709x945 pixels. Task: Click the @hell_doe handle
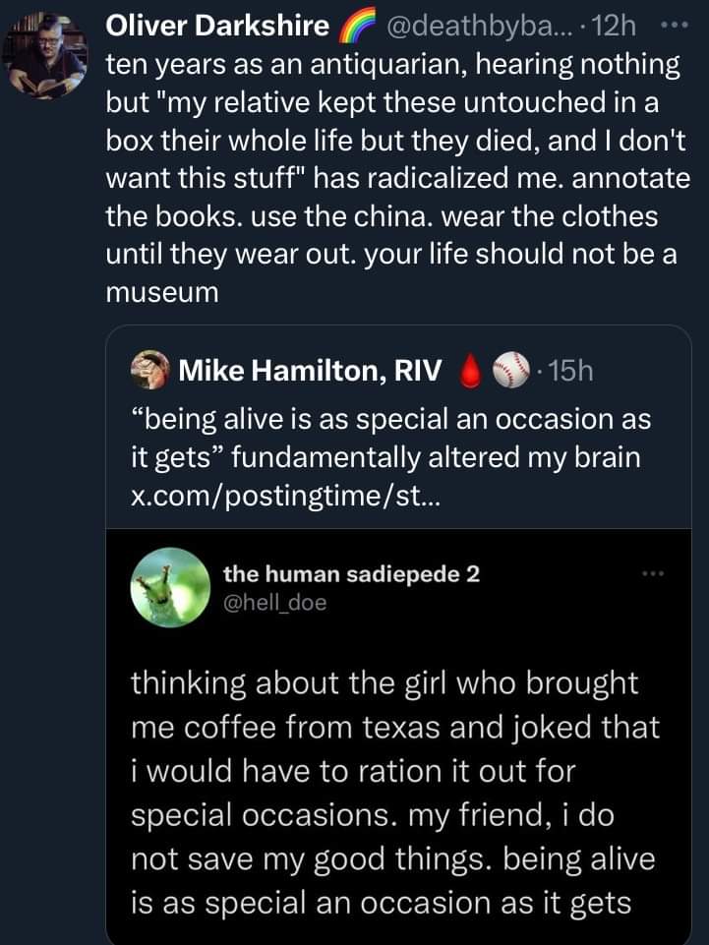(274, 601)
